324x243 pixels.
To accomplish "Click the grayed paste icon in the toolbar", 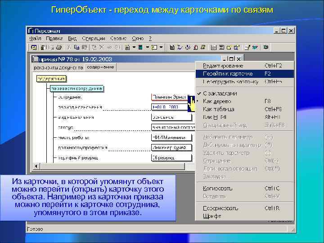I will coord(84,48).
